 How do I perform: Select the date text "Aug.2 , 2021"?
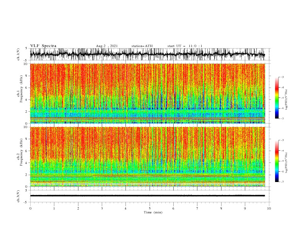click(x=107, y=46)
